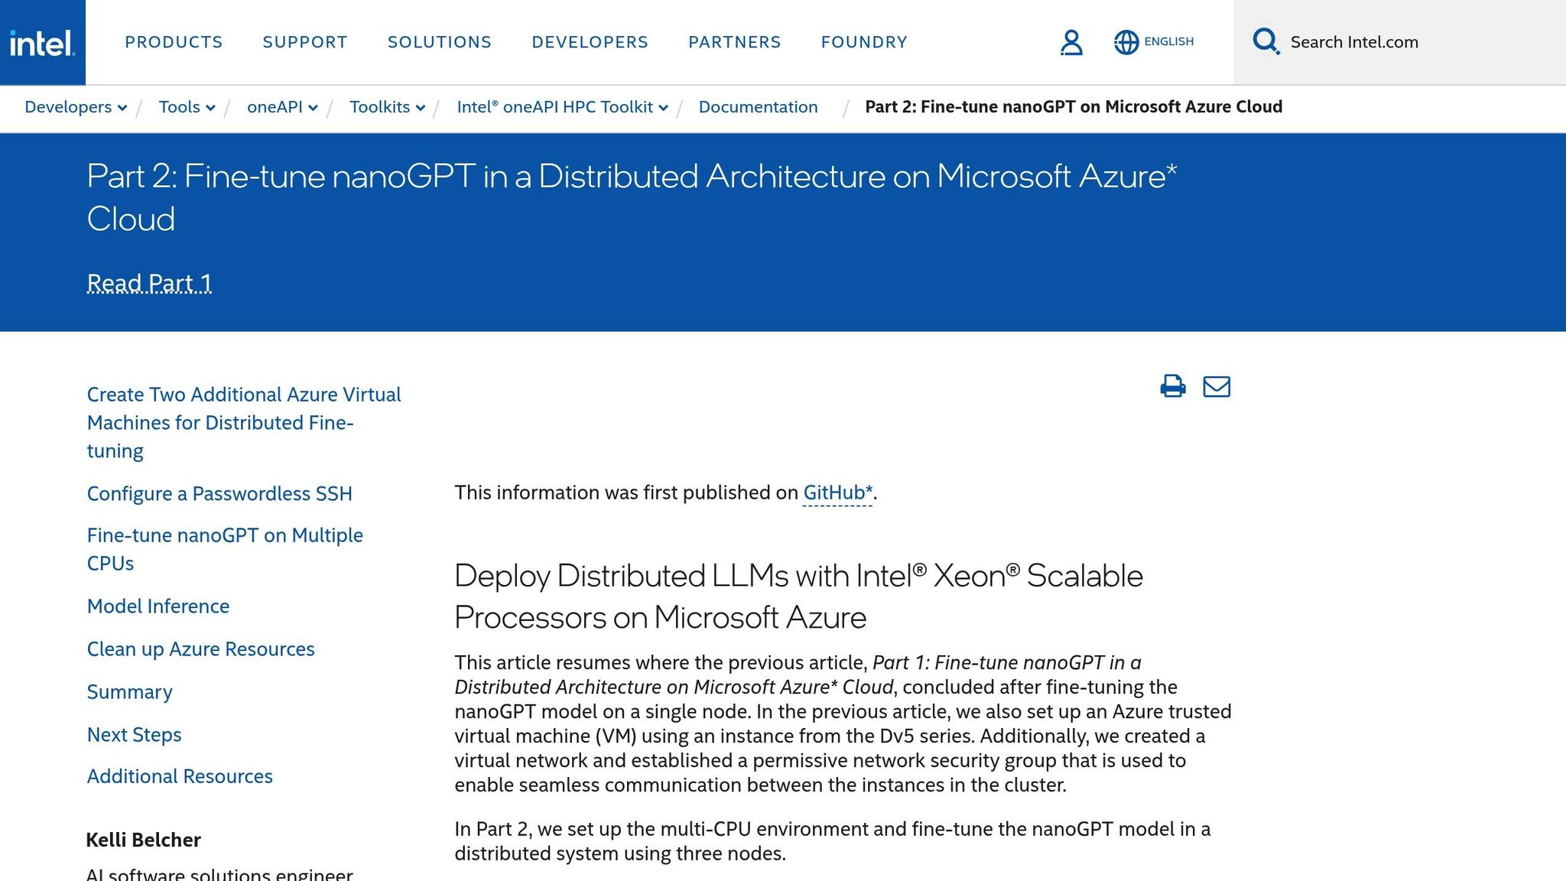Jump to the Next Steps section
Viewport: 1566px width, 881px height.
(134, 735)
